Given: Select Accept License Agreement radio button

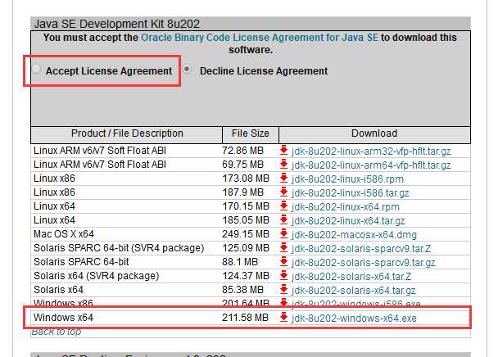Looking at the screenshot, I should coord(37,69).
